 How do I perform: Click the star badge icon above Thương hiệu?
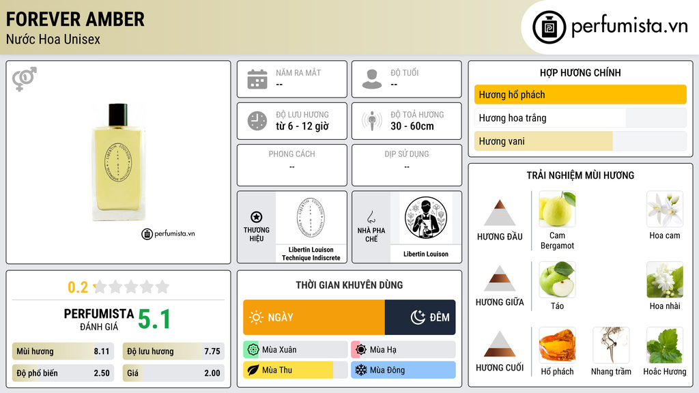[x=257, y=217]
